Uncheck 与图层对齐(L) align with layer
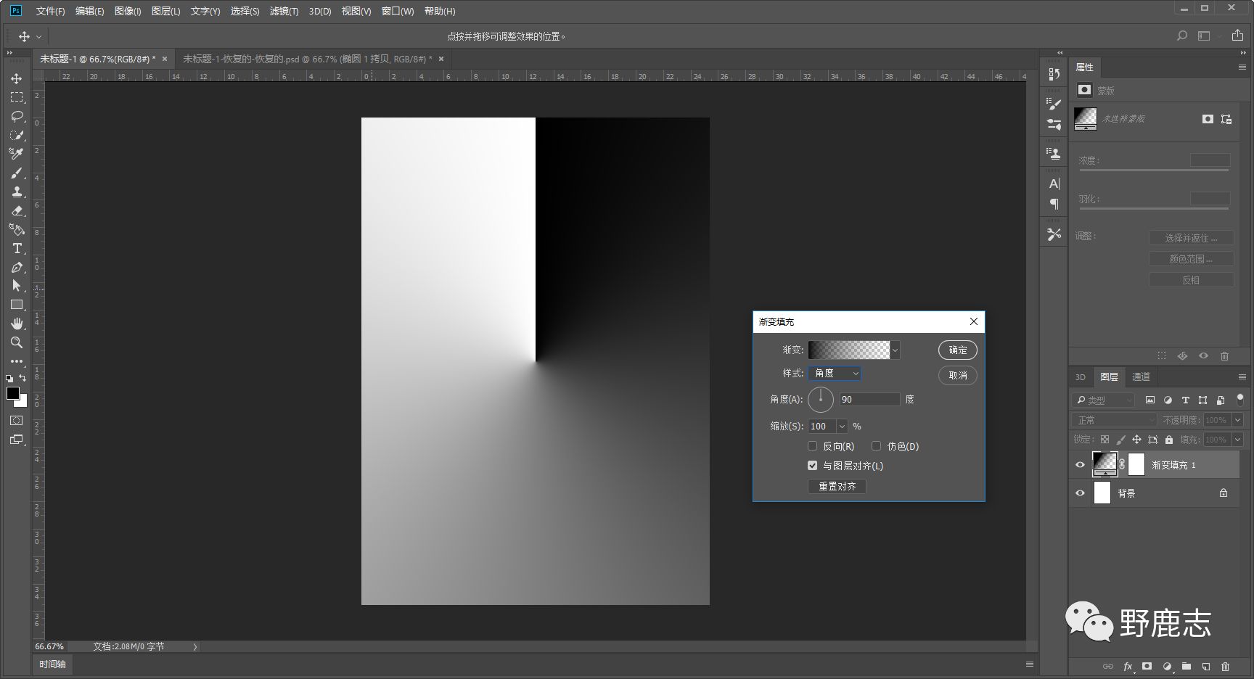Image resolution: width=1254 pixels, height=679 pixels. 812,466
